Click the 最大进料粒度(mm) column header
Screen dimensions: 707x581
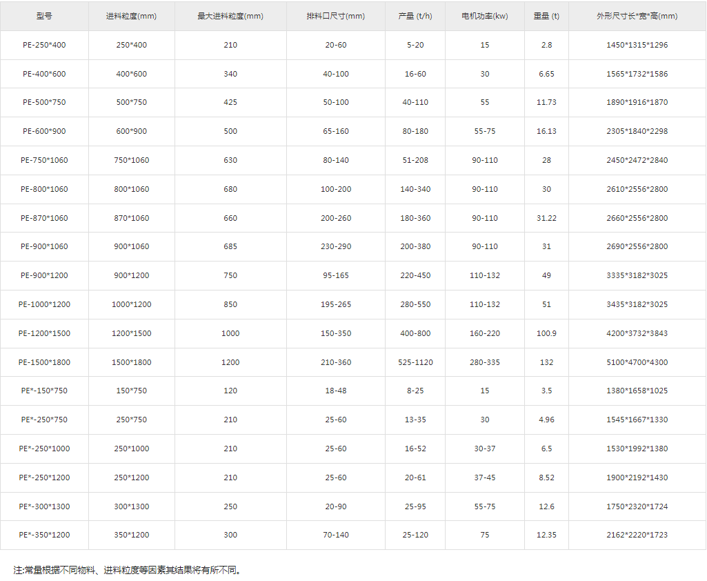(230, 16)
